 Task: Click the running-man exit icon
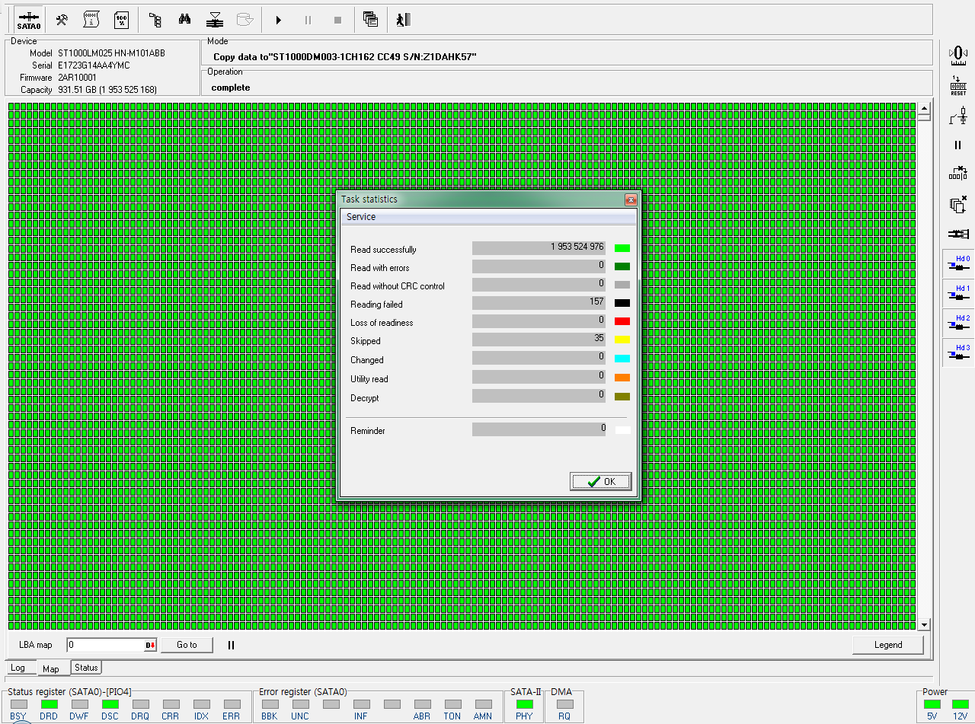pyautogui.click(x=403, y=20)
